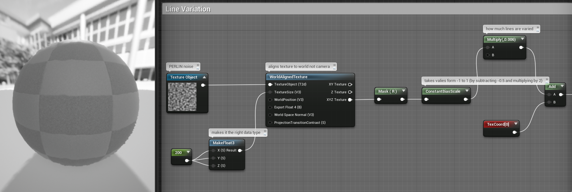Select the MakeFloat3 Z (S) input pin

tap(213, 166)
